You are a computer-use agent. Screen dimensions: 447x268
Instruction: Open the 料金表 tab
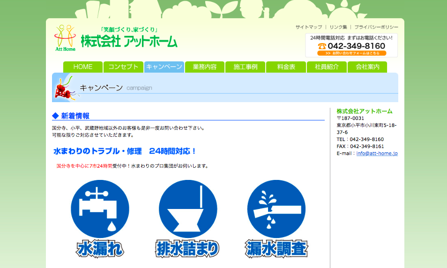(x=286, y=67)
